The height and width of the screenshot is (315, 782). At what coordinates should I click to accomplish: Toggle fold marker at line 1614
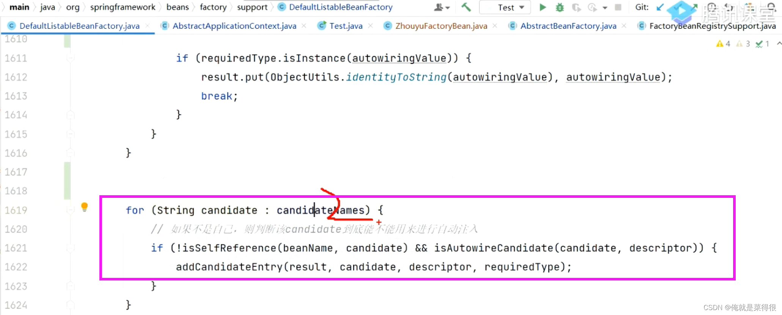(70, 115)
